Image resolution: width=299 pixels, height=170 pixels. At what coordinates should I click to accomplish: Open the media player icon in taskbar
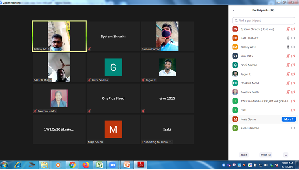click(x=58, y=165)
